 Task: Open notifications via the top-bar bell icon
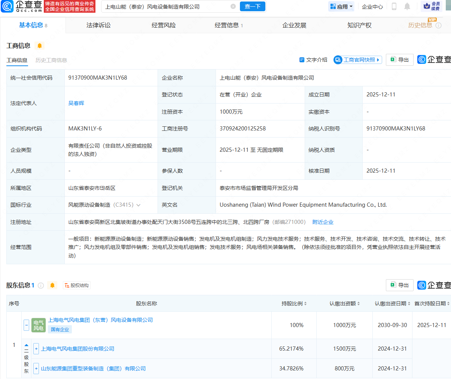[x=408, y=6]
